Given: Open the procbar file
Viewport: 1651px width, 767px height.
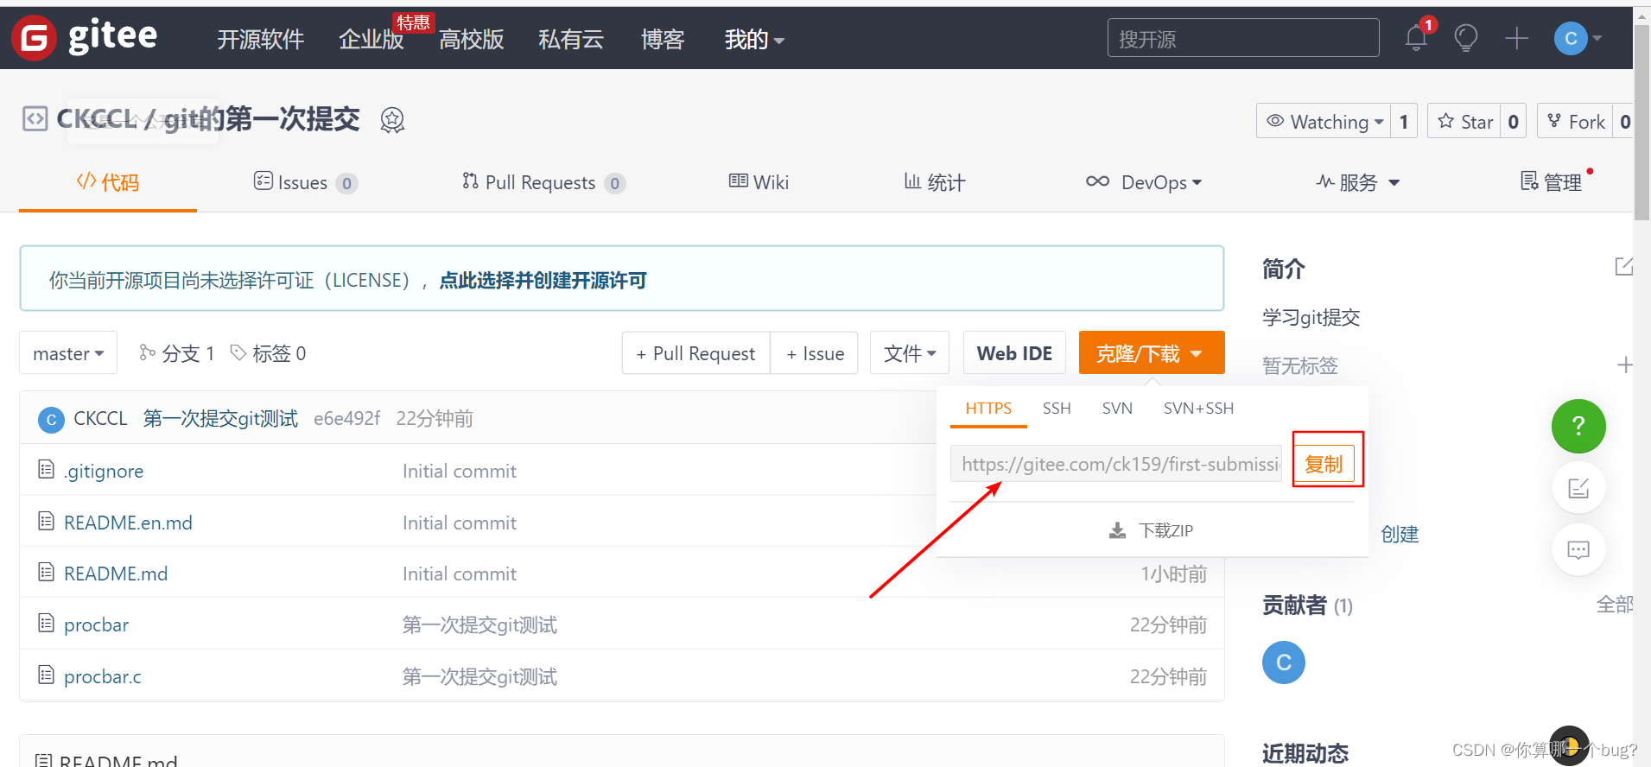Looking at the screenshot, I should [96, 624].
